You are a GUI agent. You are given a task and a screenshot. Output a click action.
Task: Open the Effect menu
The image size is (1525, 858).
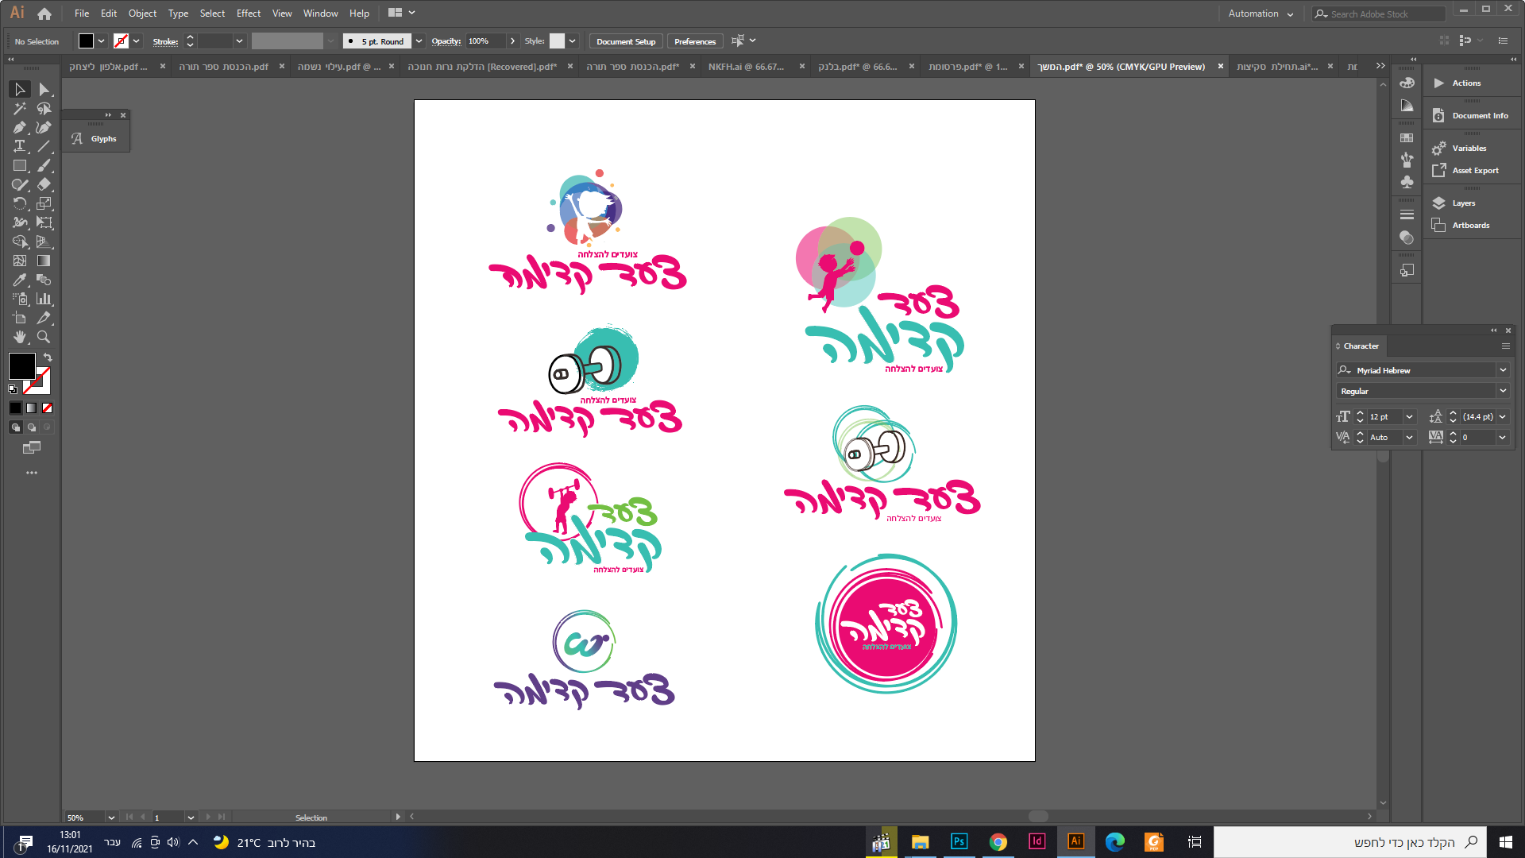click(248, 14)
